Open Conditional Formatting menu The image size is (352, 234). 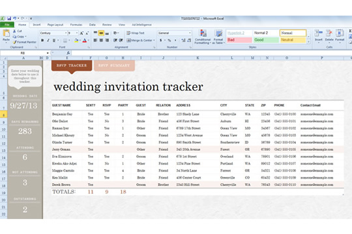point(203,36)
